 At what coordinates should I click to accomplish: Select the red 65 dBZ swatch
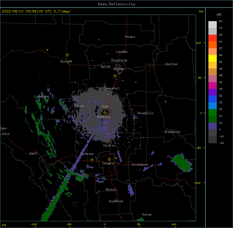pyautogui.click(x=212, y=38)
